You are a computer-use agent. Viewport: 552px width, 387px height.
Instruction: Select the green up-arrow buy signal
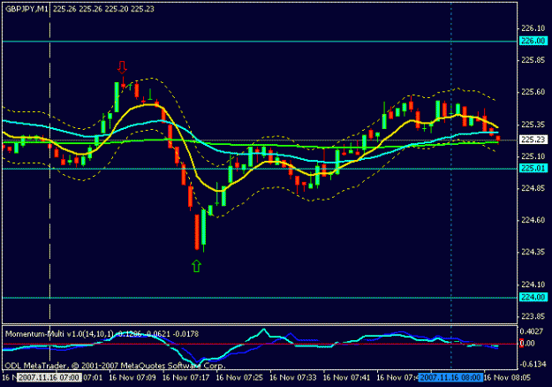click(196, 266)
